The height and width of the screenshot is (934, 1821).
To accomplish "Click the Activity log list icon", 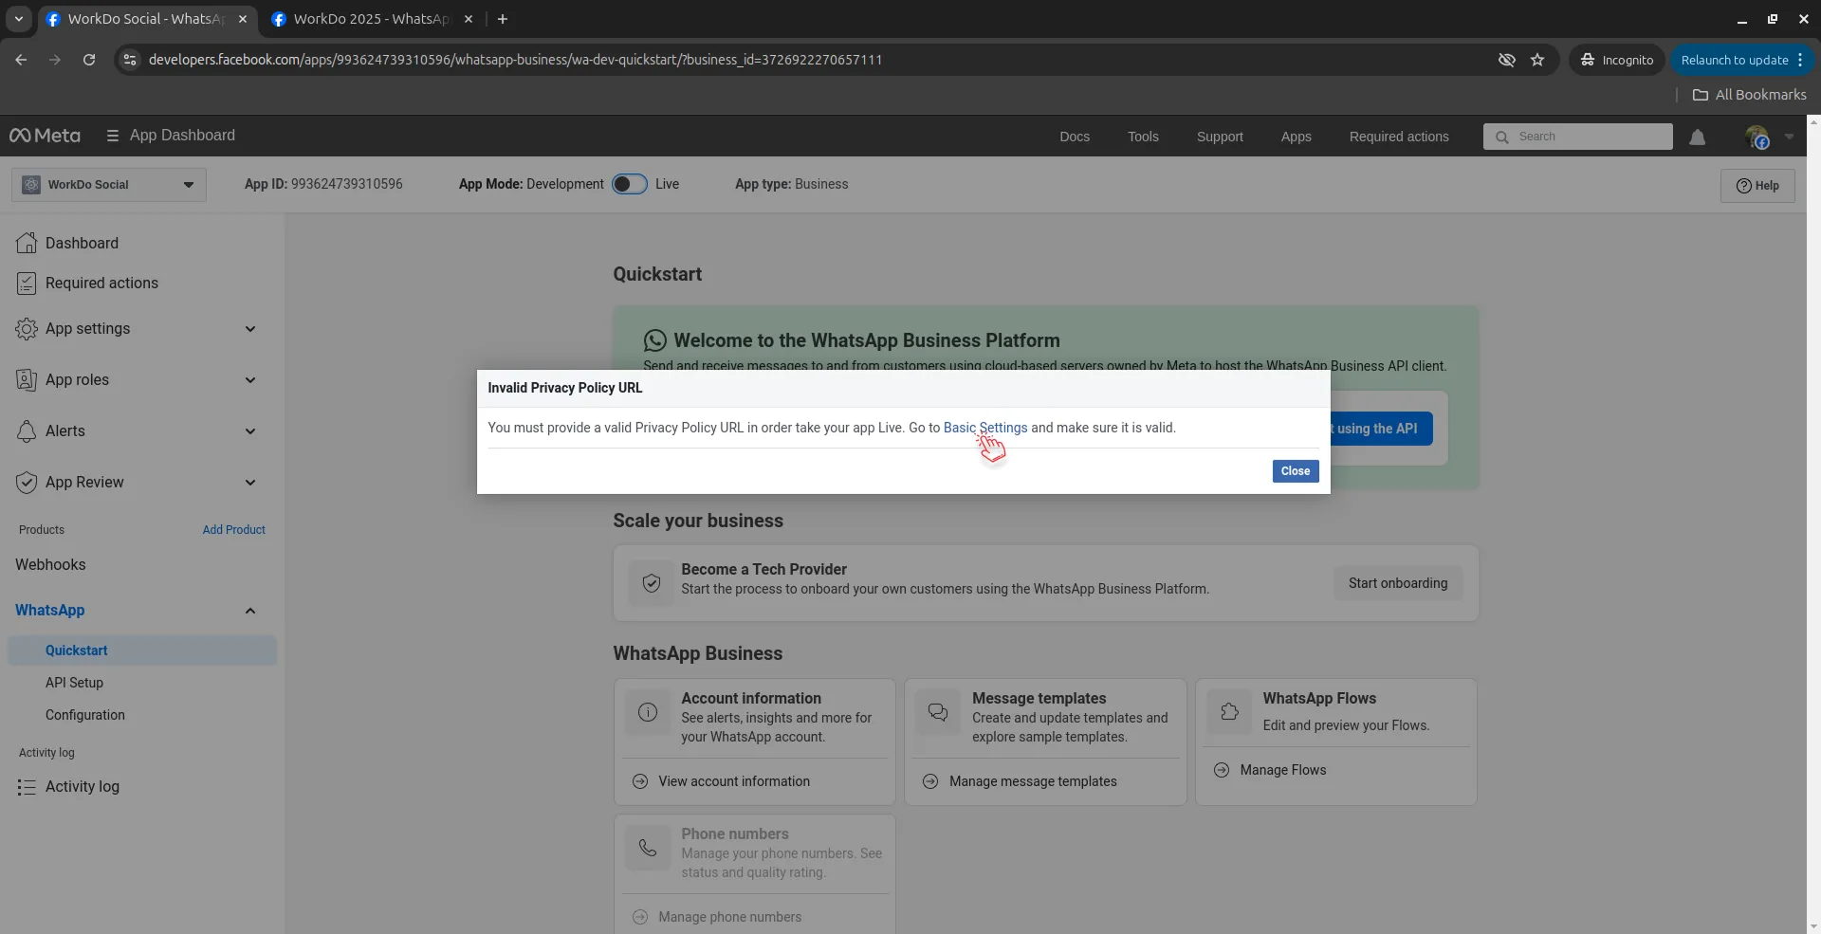I will pyautogui.click(x=27, y=787).
